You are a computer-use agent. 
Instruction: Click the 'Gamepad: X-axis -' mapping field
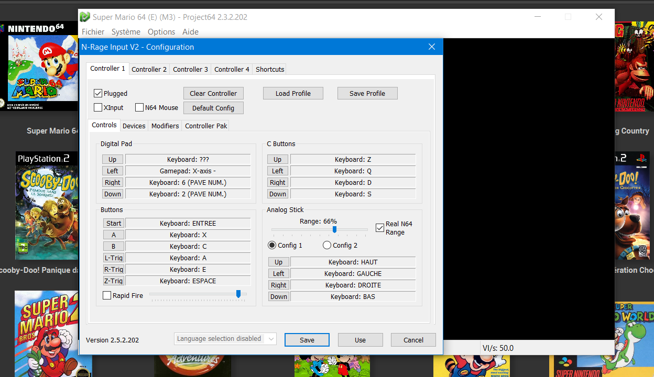[x=188, y=171]
